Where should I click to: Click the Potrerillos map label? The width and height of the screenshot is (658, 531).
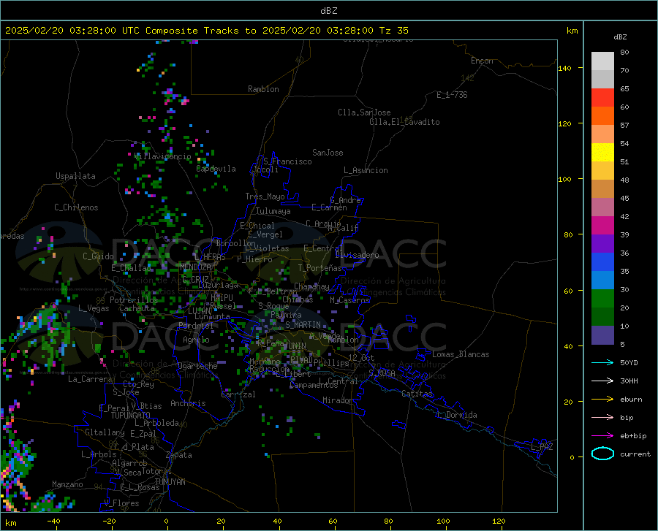[x=134, y=300]
